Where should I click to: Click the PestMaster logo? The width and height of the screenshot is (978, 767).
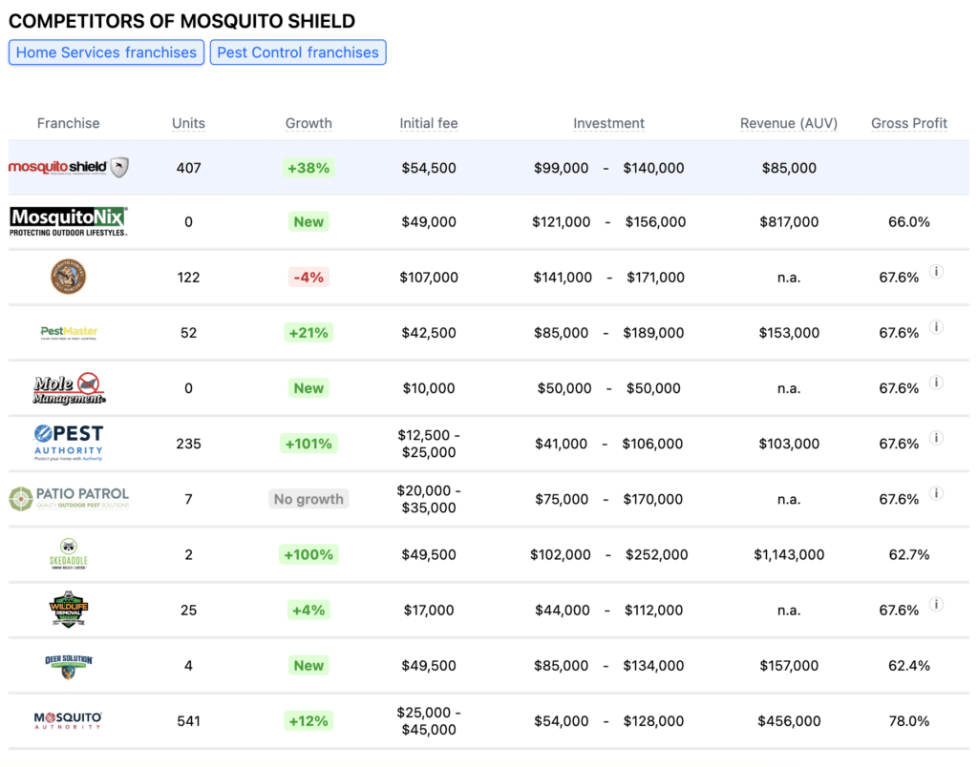69,333
